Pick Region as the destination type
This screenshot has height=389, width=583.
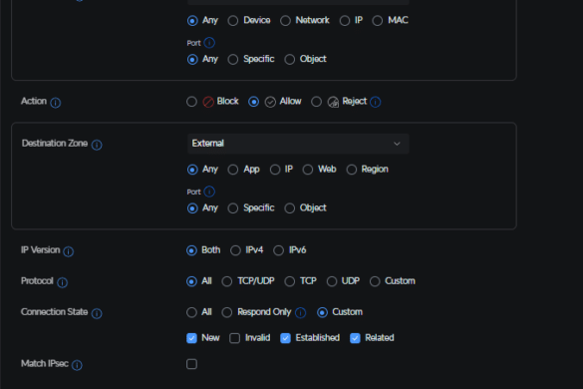click(352, 170)
